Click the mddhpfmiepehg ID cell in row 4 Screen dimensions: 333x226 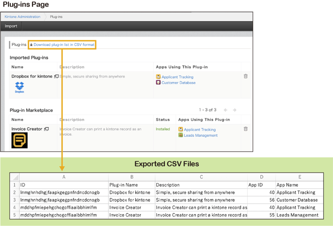coord(64,208)
